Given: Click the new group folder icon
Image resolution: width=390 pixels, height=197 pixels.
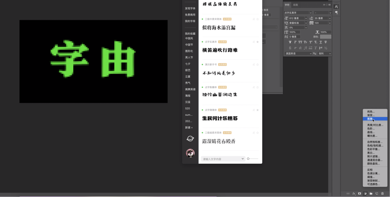Looking at the screenshot, I should 371,194.
